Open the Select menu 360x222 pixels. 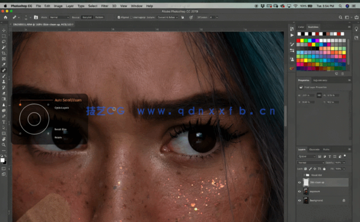point(93,6)
